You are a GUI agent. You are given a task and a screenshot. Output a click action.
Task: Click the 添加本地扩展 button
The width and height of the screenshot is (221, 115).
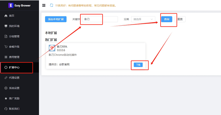[56, 19]
